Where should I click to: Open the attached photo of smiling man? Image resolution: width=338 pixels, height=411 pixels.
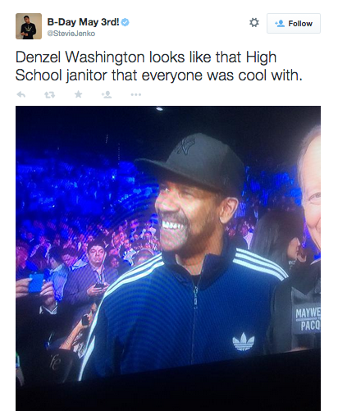point(168,258)
